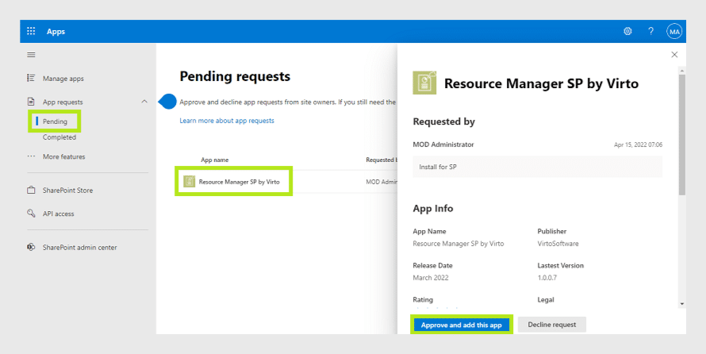The image size is (706, 354).
Task: Click the App Info section heading
Action: [x=433, y=209]
